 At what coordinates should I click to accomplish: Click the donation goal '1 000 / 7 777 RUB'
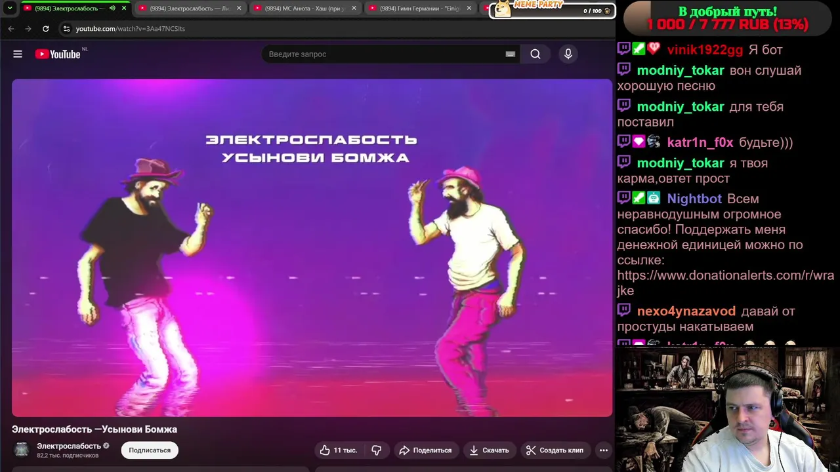pyautogui.click(x=727, y=24)
